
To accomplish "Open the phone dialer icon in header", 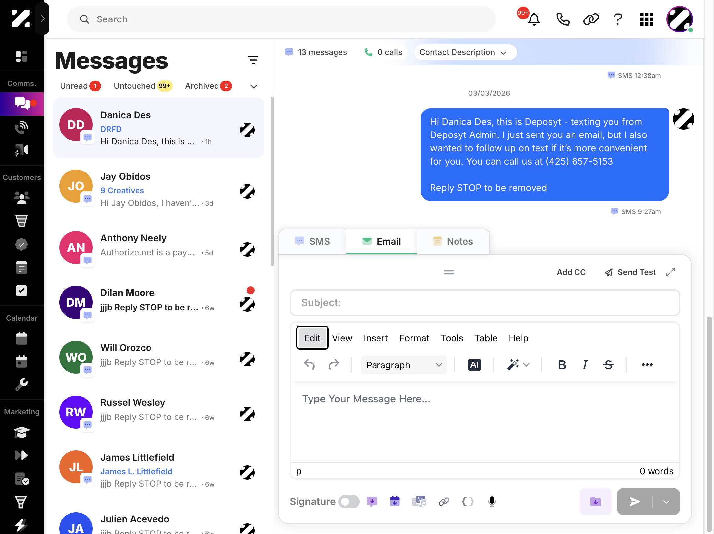I will tap(563, 19).
